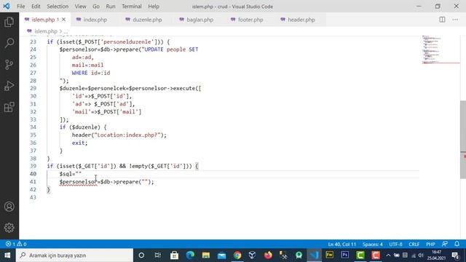Viewport: 466px width, 262px height.
Task: Open the File menu
Action: point(21,7)
